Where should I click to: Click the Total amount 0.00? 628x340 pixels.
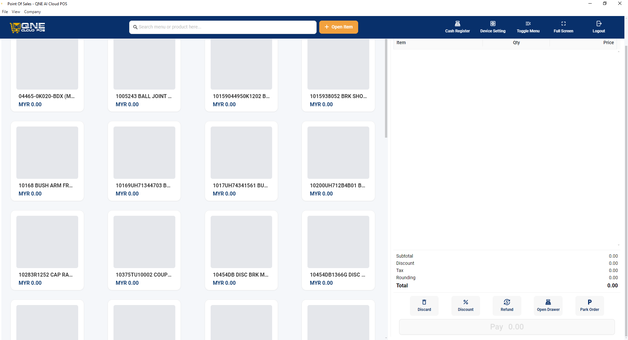tap(612, 285)
